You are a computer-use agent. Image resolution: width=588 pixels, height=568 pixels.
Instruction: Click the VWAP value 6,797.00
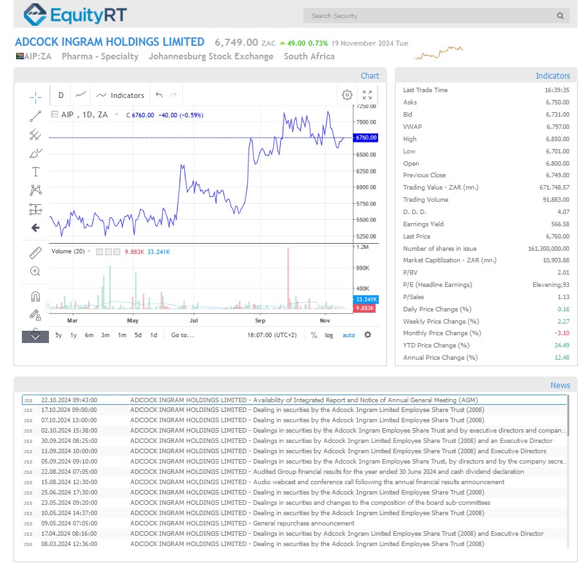click(558, 127)
